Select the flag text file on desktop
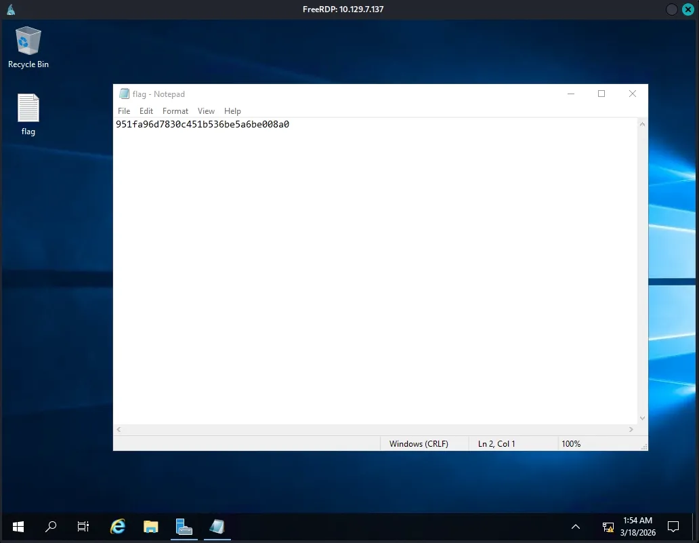The height and width of the screenshot is (543, 699). (x=28, y=114)
